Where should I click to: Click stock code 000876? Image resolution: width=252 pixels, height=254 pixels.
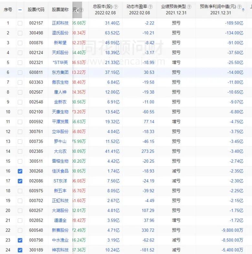coord(36,43)
